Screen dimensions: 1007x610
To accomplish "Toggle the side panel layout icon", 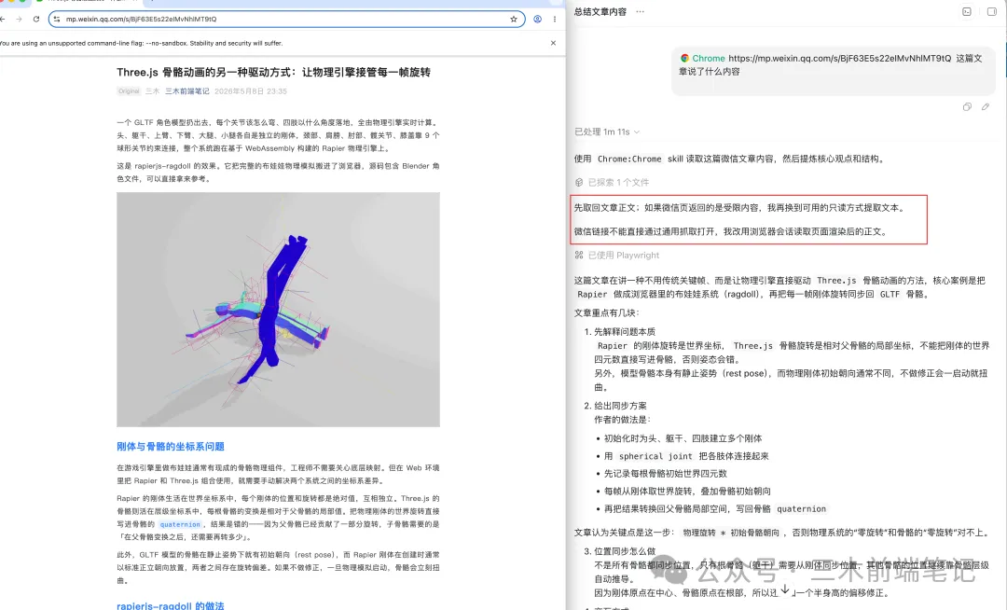I will point(991,11).
